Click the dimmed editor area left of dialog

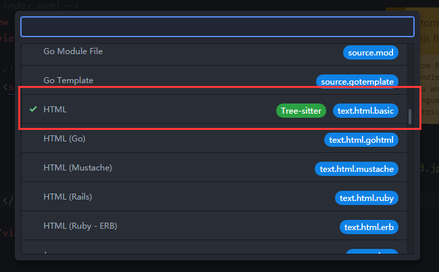point(7,140)
